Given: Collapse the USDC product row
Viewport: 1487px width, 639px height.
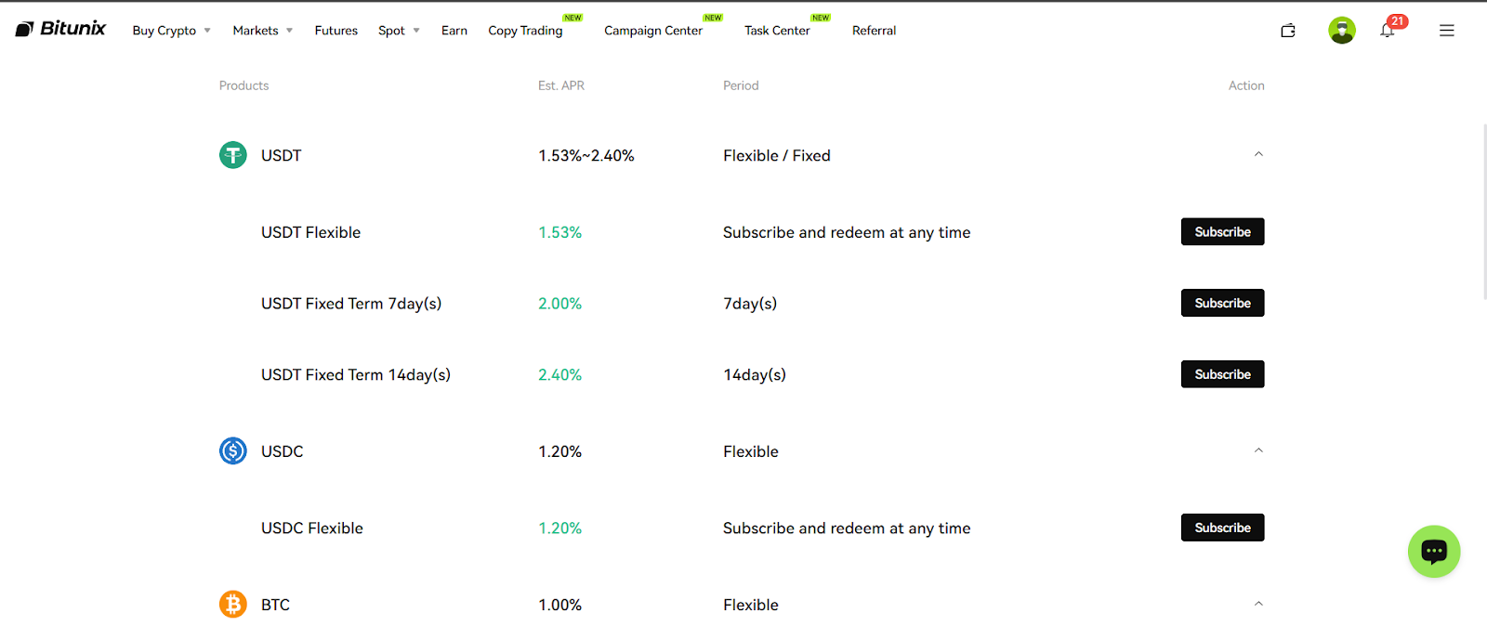Looking at the screenshot, I should coord(1258,450).
